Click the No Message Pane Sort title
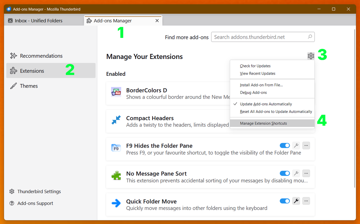The image size is (360, 224). (x=156, y=173)
